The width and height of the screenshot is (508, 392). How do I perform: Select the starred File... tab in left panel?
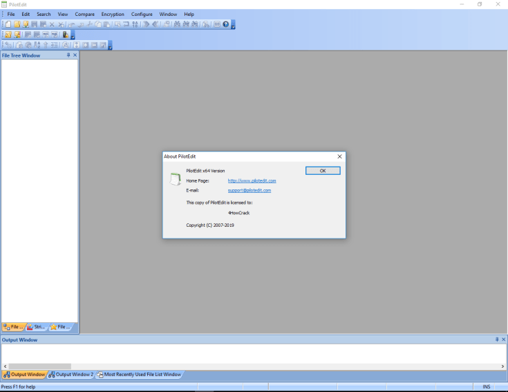tap(60, 327)
